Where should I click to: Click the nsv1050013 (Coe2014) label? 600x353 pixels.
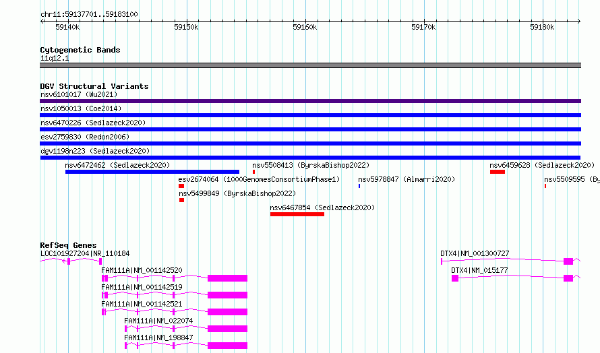coord(81,108)
